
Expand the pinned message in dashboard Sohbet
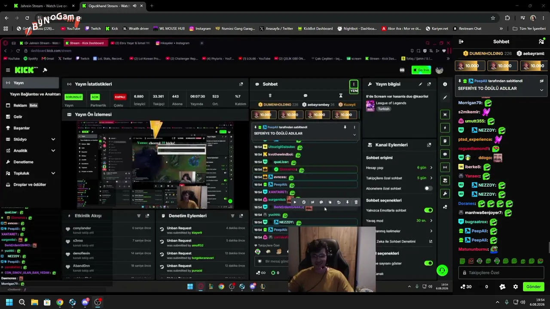tap(354, 134)
